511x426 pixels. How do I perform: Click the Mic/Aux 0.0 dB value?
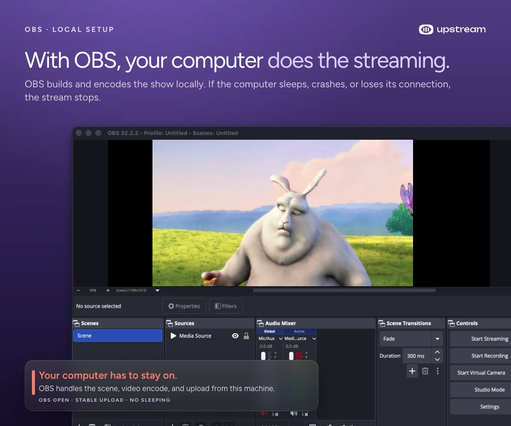(266, 346)
